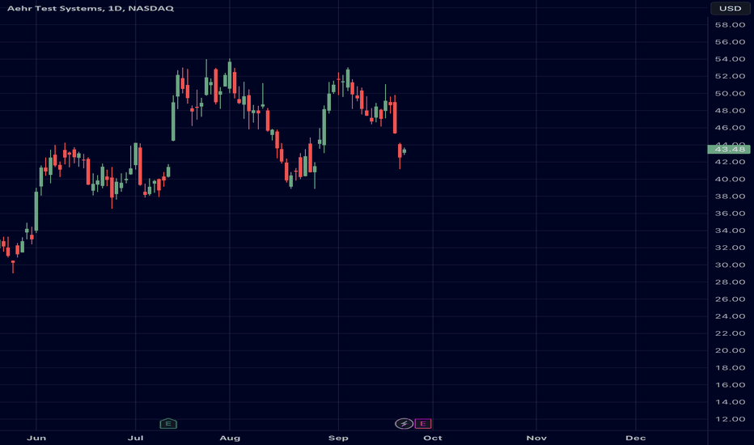Screen dimensions: 754x445
Task: Click the 34.00 price axis label
Action: coord(730,231)
